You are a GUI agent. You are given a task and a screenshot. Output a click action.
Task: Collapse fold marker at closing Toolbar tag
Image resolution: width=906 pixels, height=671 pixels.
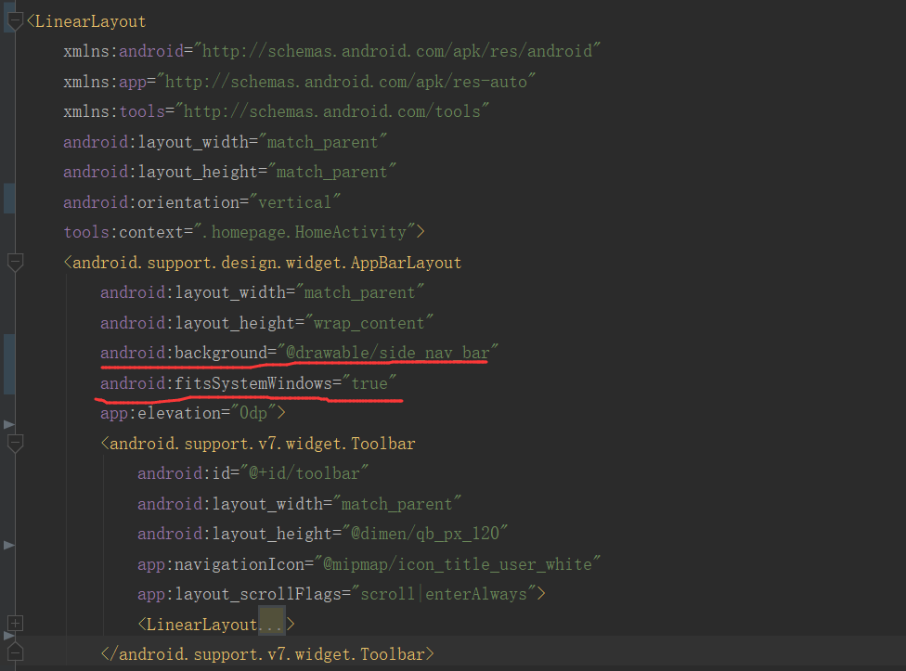(x=15, y=653)
